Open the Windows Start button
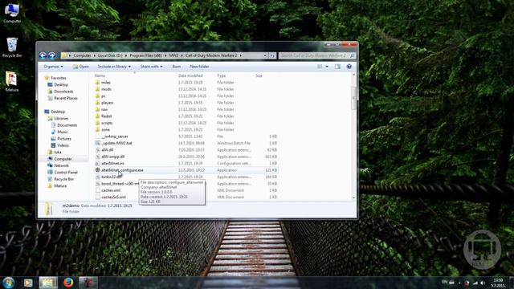This screenshot has height=289, width=514. point(9,283)
